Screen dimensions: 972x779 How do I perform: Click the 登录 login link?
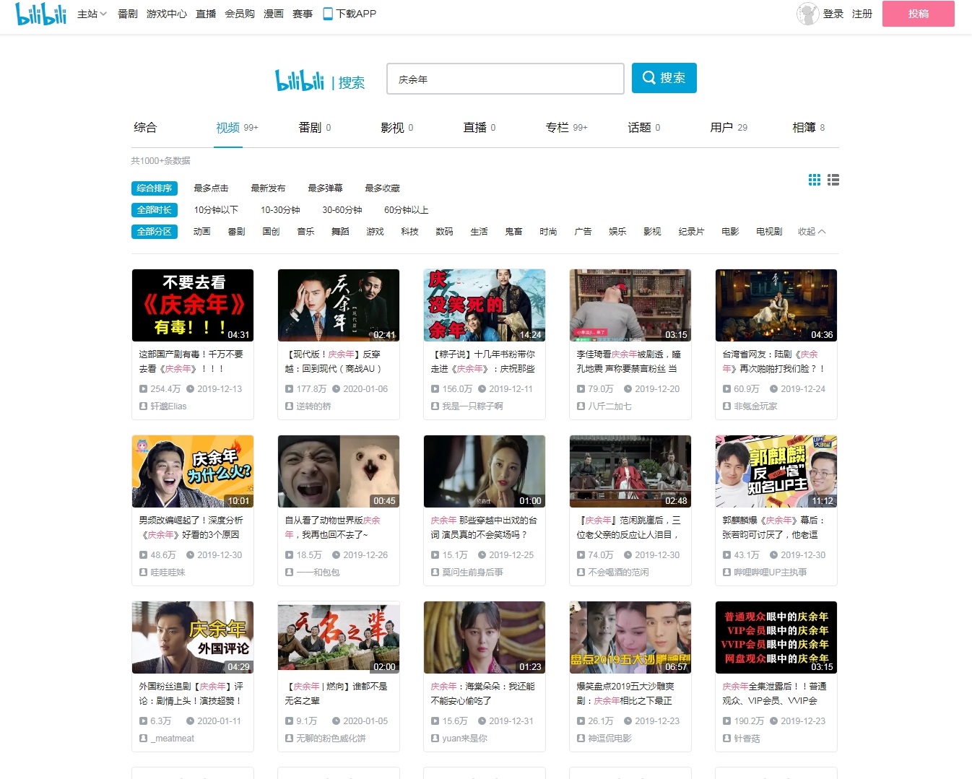833,14
